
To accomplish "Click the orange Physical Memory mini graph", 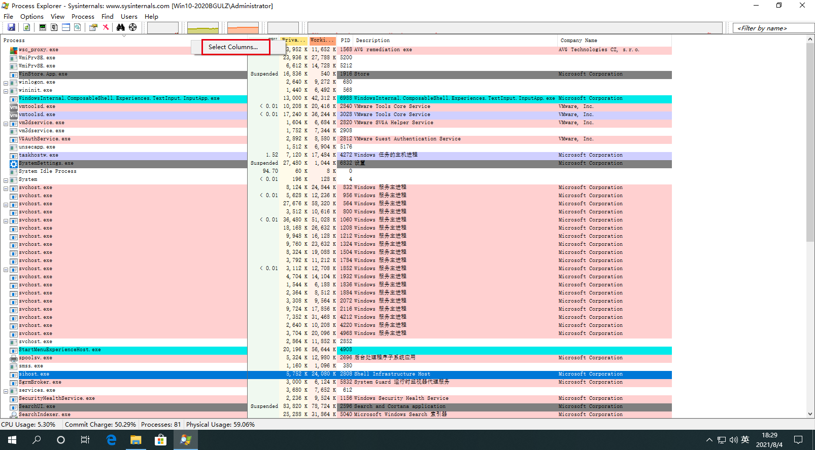I will pos(243,28).
